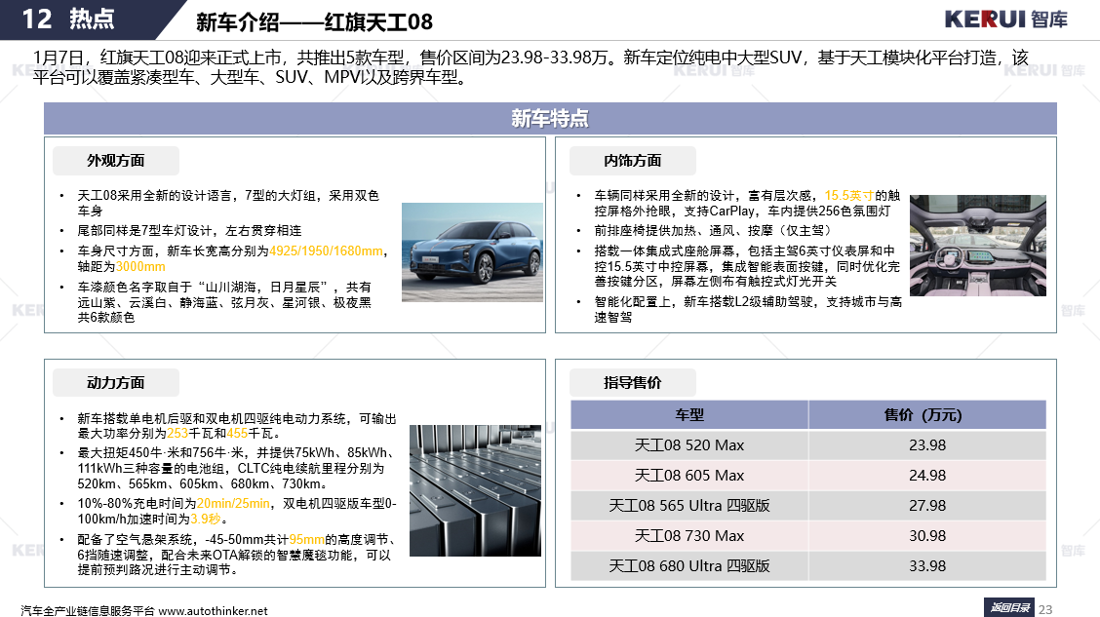Click highlighted 15.5英寸 screen size text

(848, 196)
